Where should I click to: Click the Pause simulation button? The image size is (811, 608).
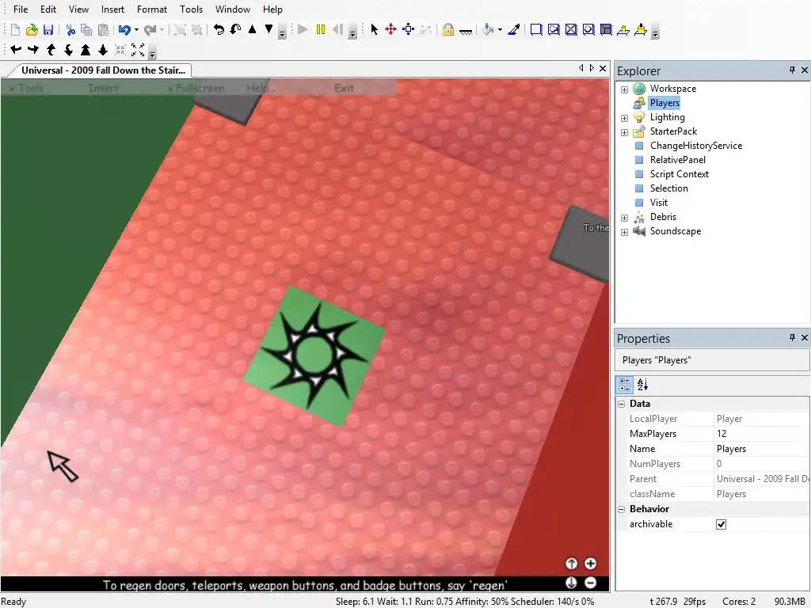pos(321,29)
